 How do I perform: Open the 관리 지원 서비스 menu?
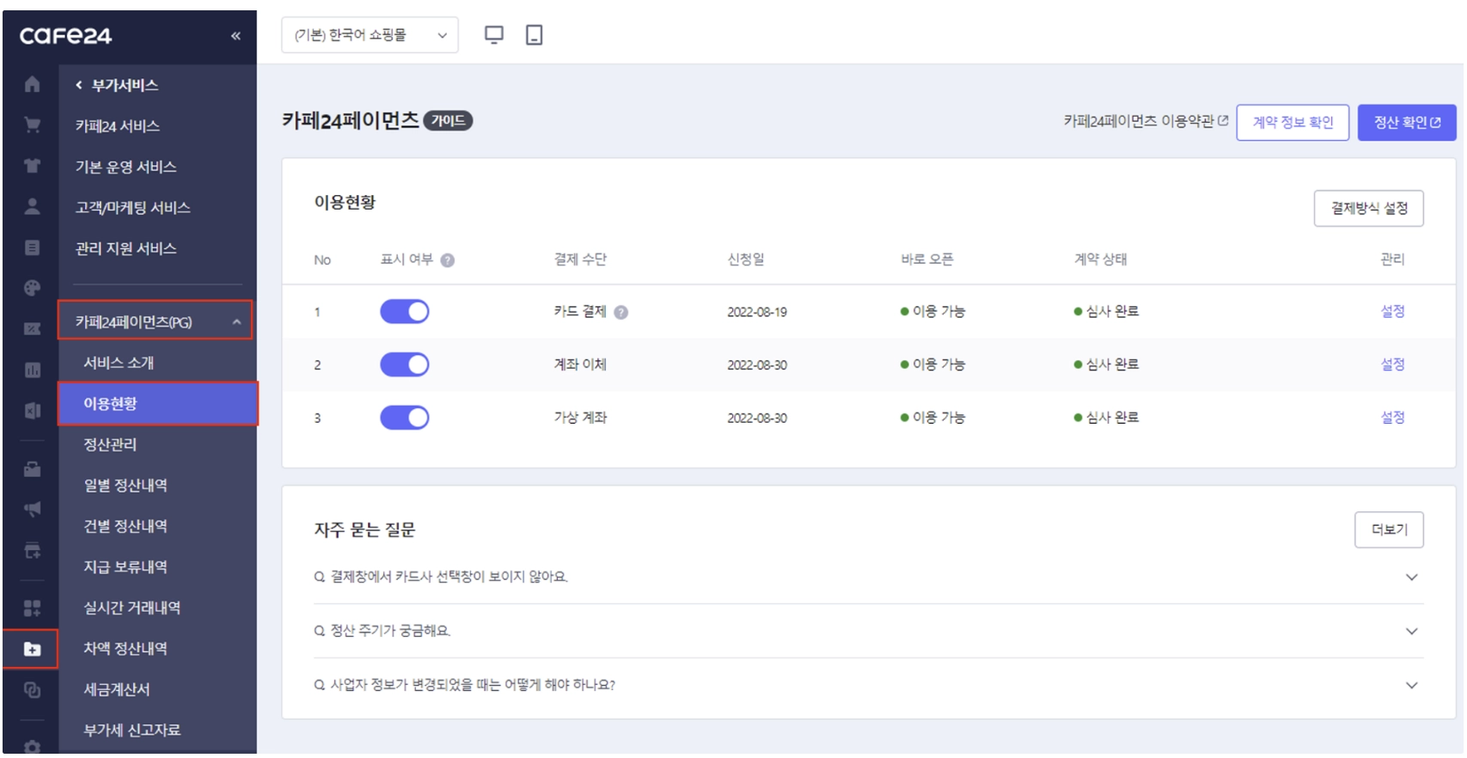pyautogui.click(x=125, y=248)
